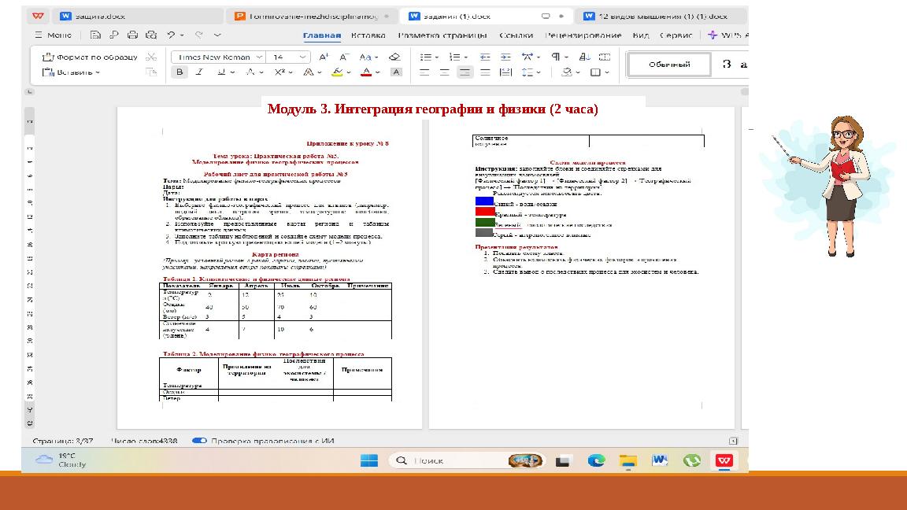Show paragraph marks

click(x=556, y=57)
